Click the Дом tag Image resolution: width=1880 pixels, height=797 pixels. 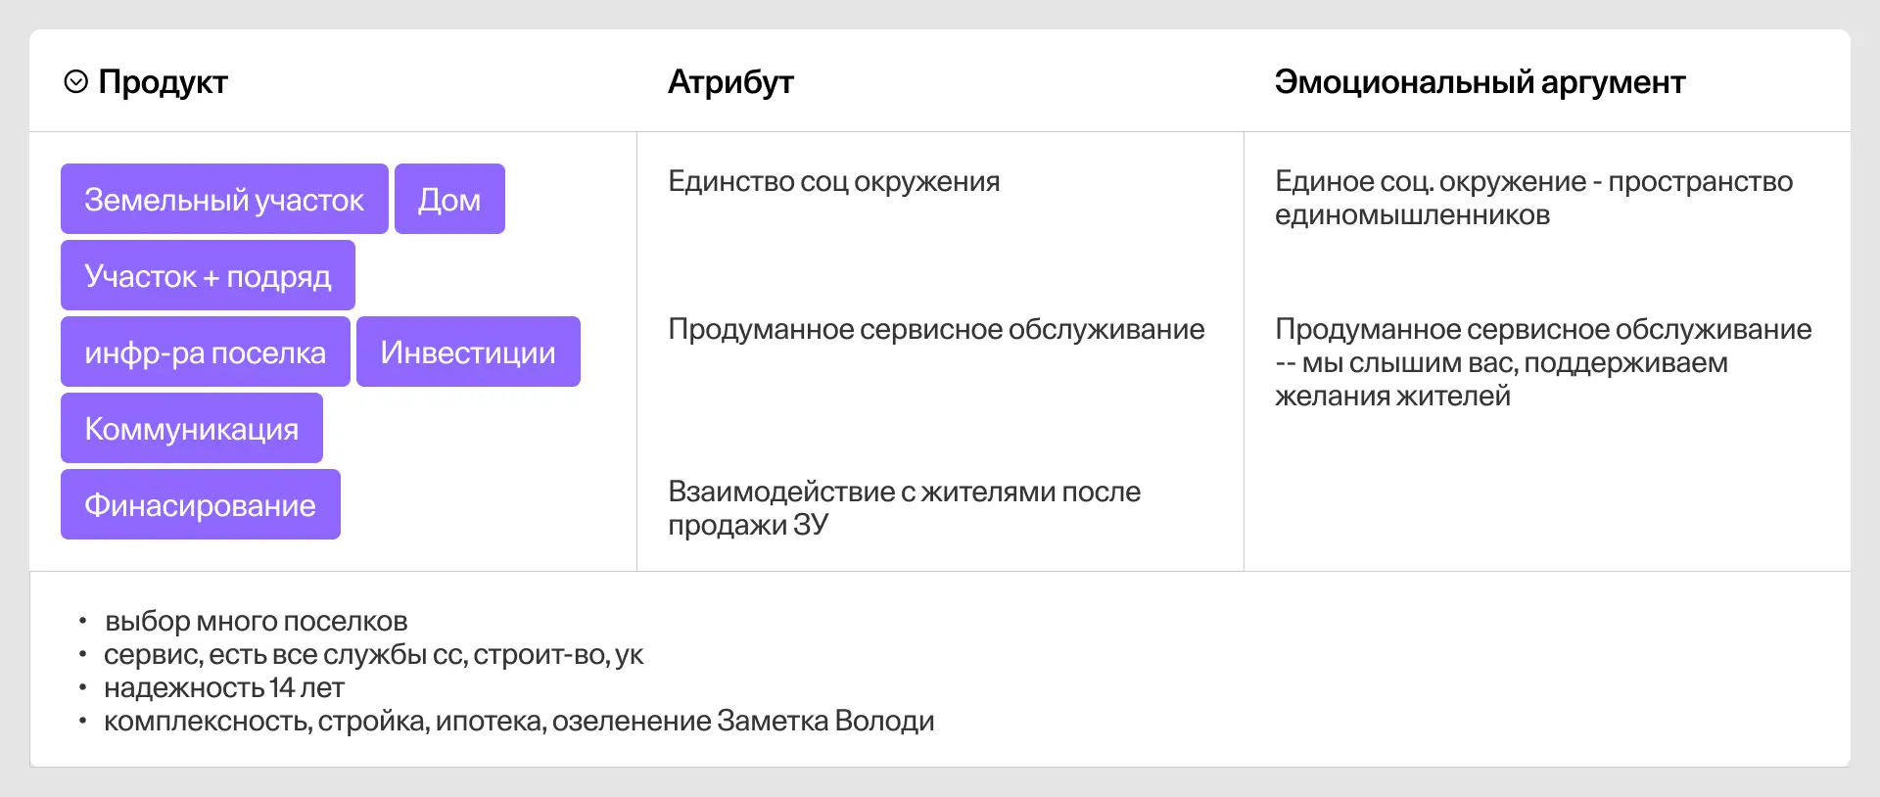(449, 200)
